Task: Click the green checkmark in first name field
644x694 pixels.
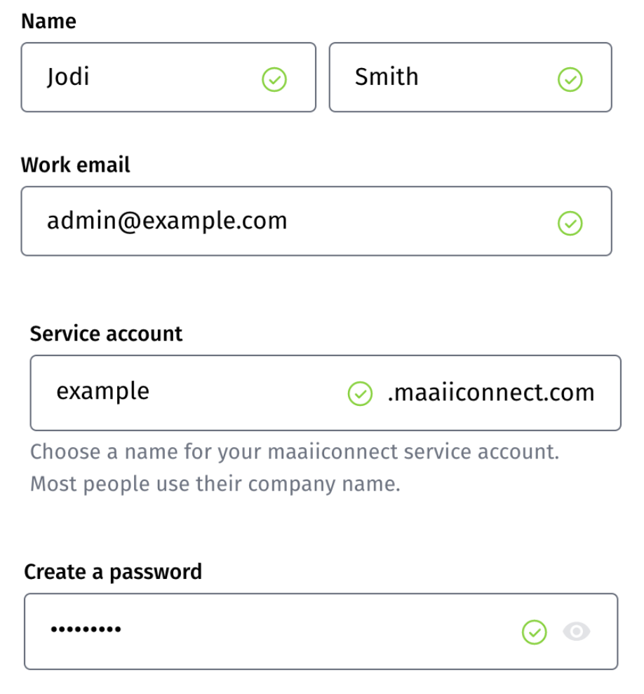Action: 274,80
